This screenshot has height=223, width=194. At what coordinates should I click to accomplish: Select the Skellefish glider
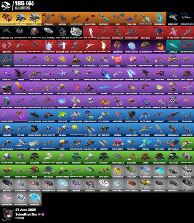tap(76, 102)
